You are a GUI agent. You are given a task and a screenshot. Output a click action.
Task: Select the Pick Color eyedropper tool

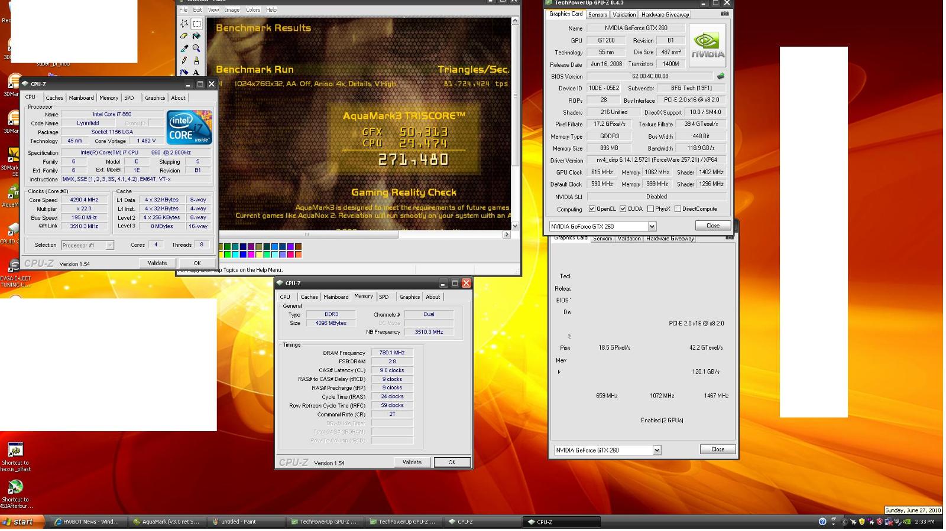point(184,48)
